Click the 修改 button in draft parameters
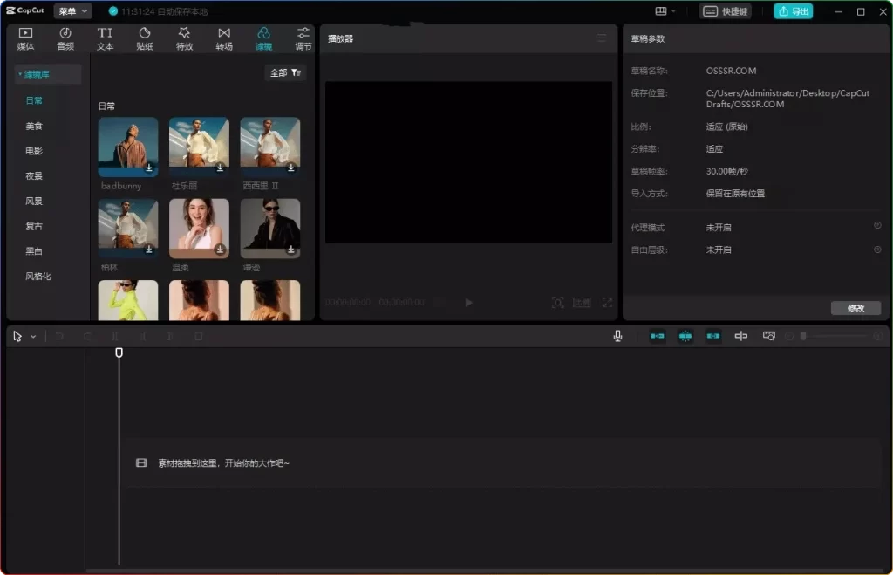The image size is (893, 575). 856,308
